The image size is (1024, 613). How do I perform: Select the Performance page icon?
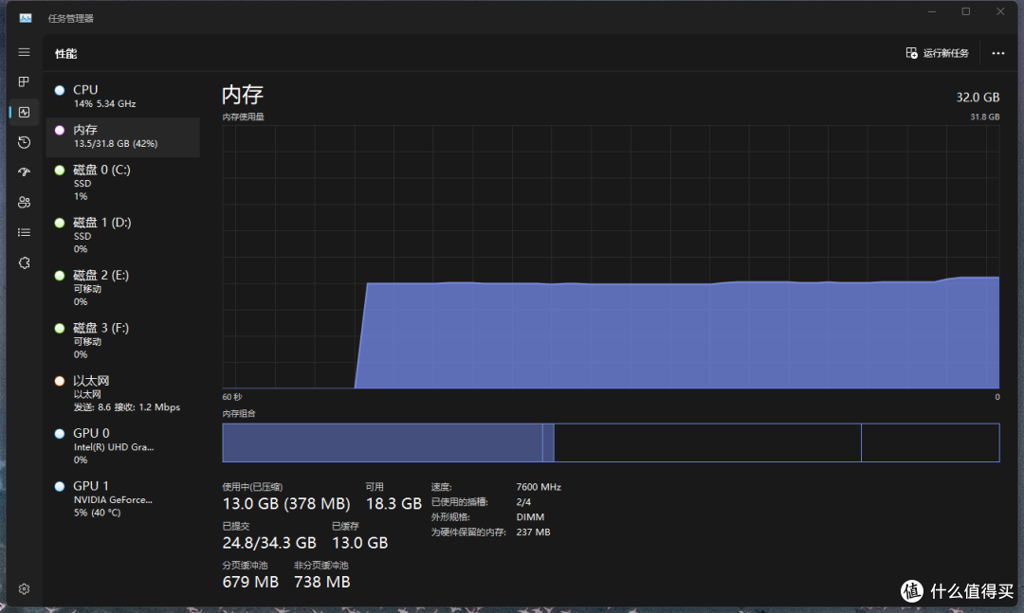24,113
